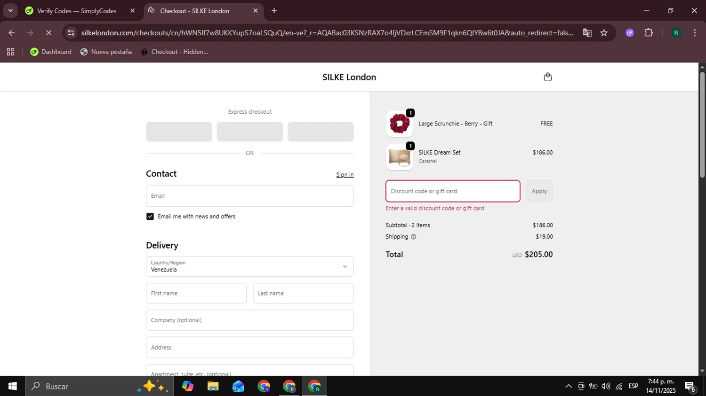Open the tab search dropdown arrow
Image resolution: width=706 pixels, height=396 pixels.
click(10, 11)
